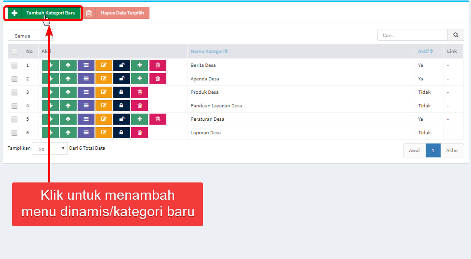471x259 pixels.
Task: Click Hapus Data Terpilih button
Action: tap(116, 13)
